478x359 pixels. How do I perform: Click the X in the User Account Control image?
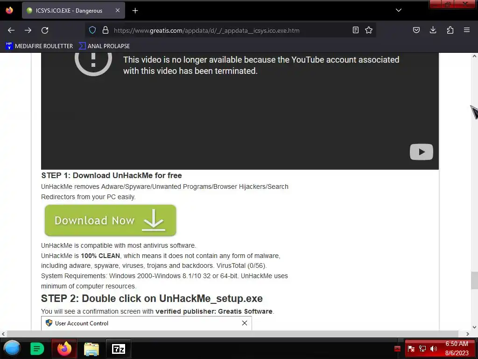[x=245, y=323]
